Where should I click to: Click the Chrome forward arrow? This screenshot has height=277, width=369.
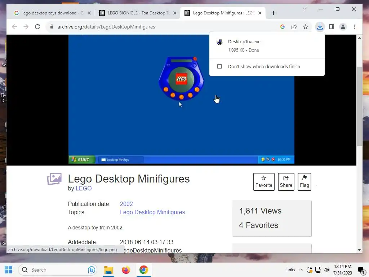click(x=26, y=27)
